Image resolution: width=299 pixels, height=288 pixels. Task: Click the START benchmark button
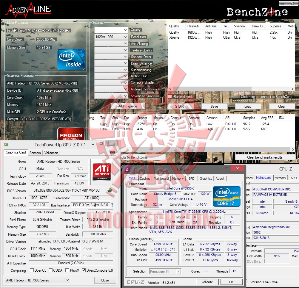[x=181, y=107]
